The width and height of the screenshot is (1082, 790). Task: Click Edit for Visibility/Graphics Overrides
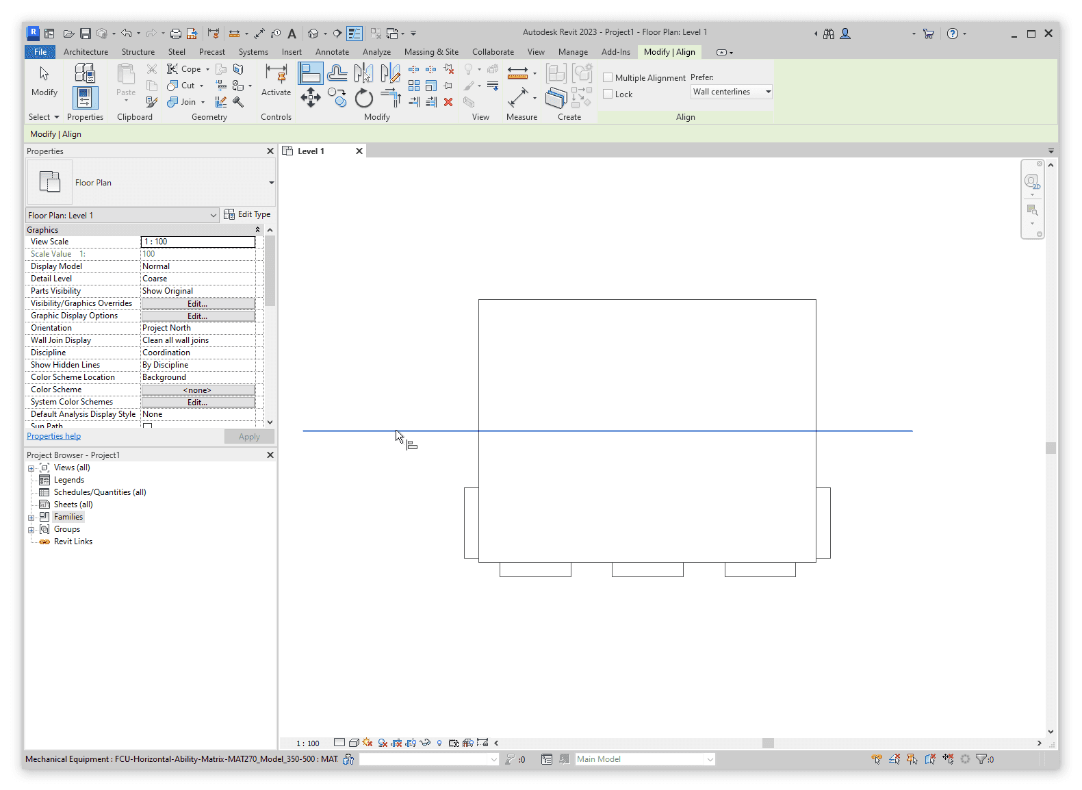(198, 303)
